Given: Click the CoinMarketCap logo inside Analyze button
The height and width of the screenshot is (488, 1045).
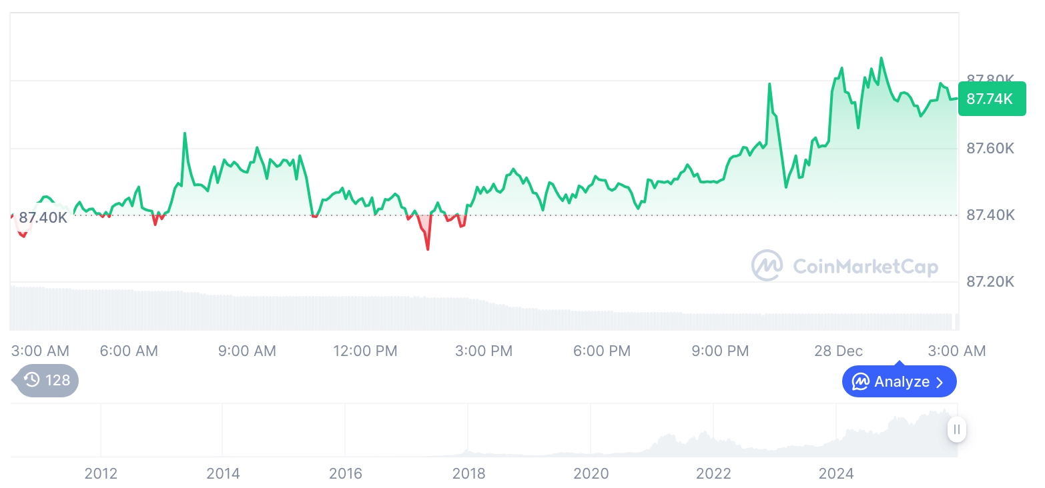Looking at the screenshot, I should pyautogui.click(x=860, y=382).
